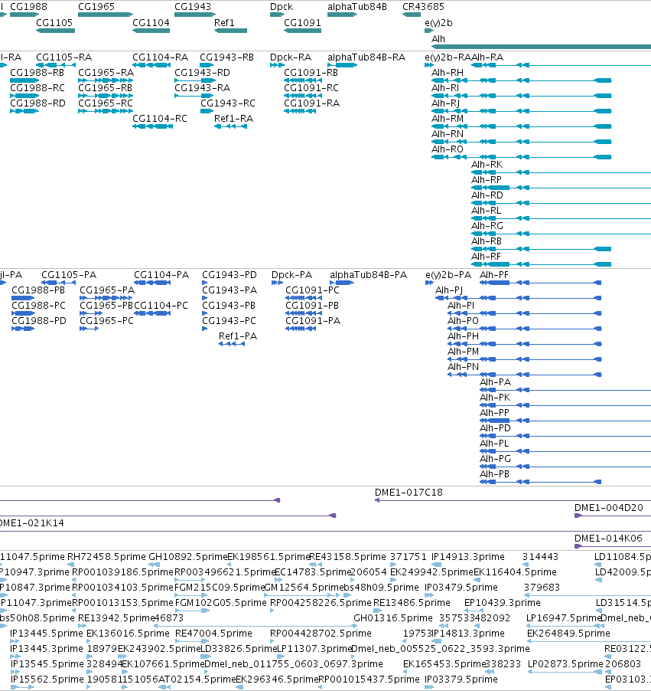The width and height of the screenshot is (651, 691).
Task: Click protein label Alh-PB
Action: click(x=494, y=474)
